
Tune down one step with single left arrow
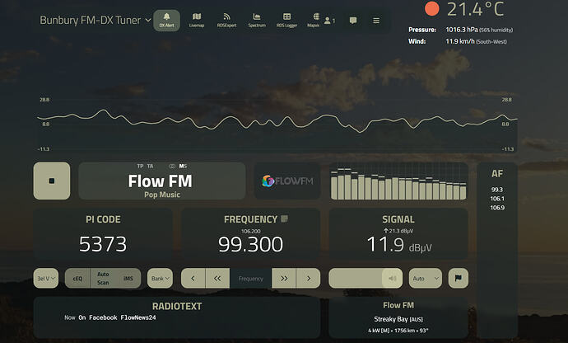(193, 279)
